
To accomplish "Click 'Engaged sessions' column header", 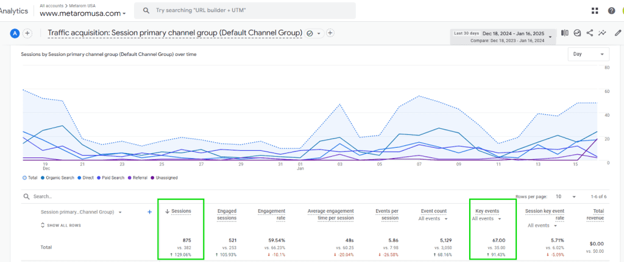I will click(227, 215).
